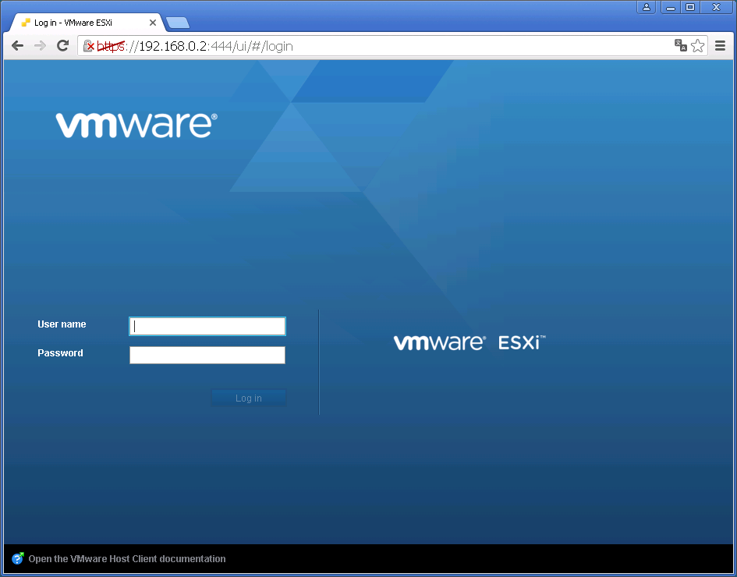Open the Chrome hamburger menu
This screenshot has width=737, height=577.
pyautogui.click(x=720, y=45)
